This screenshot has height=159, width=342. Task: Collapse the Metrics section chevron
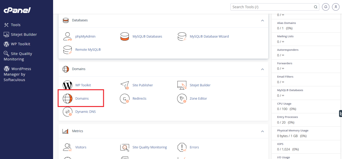(263, 131)
